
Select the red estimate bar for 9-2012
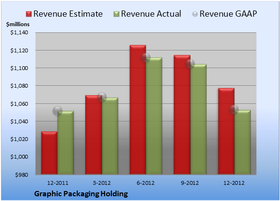click(182, 115)
